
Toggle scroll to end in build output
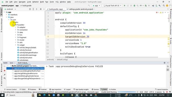point(168,70)
